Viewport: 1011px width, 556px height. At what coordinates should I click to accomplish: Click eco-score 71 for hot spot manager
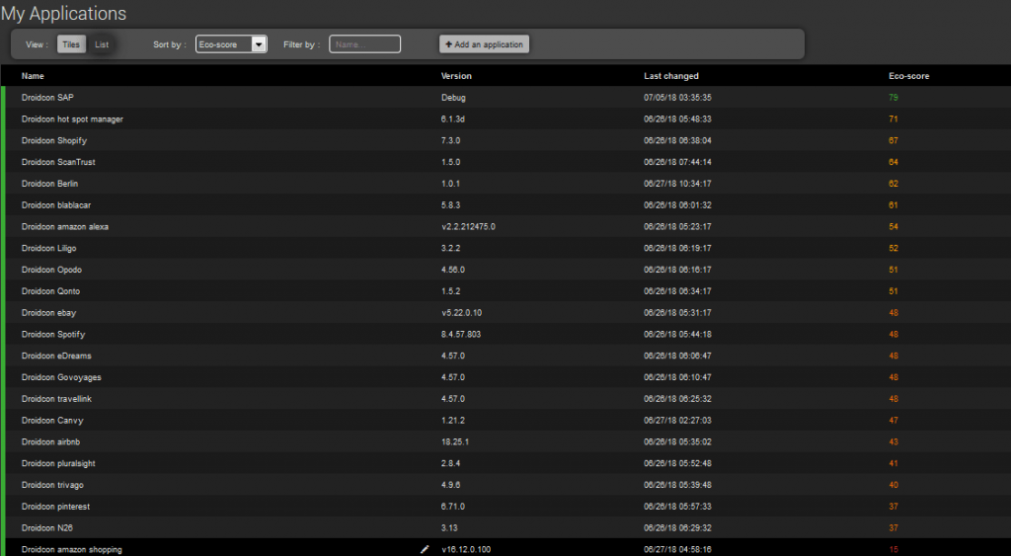pyautogui.click(x=893, y=119)
